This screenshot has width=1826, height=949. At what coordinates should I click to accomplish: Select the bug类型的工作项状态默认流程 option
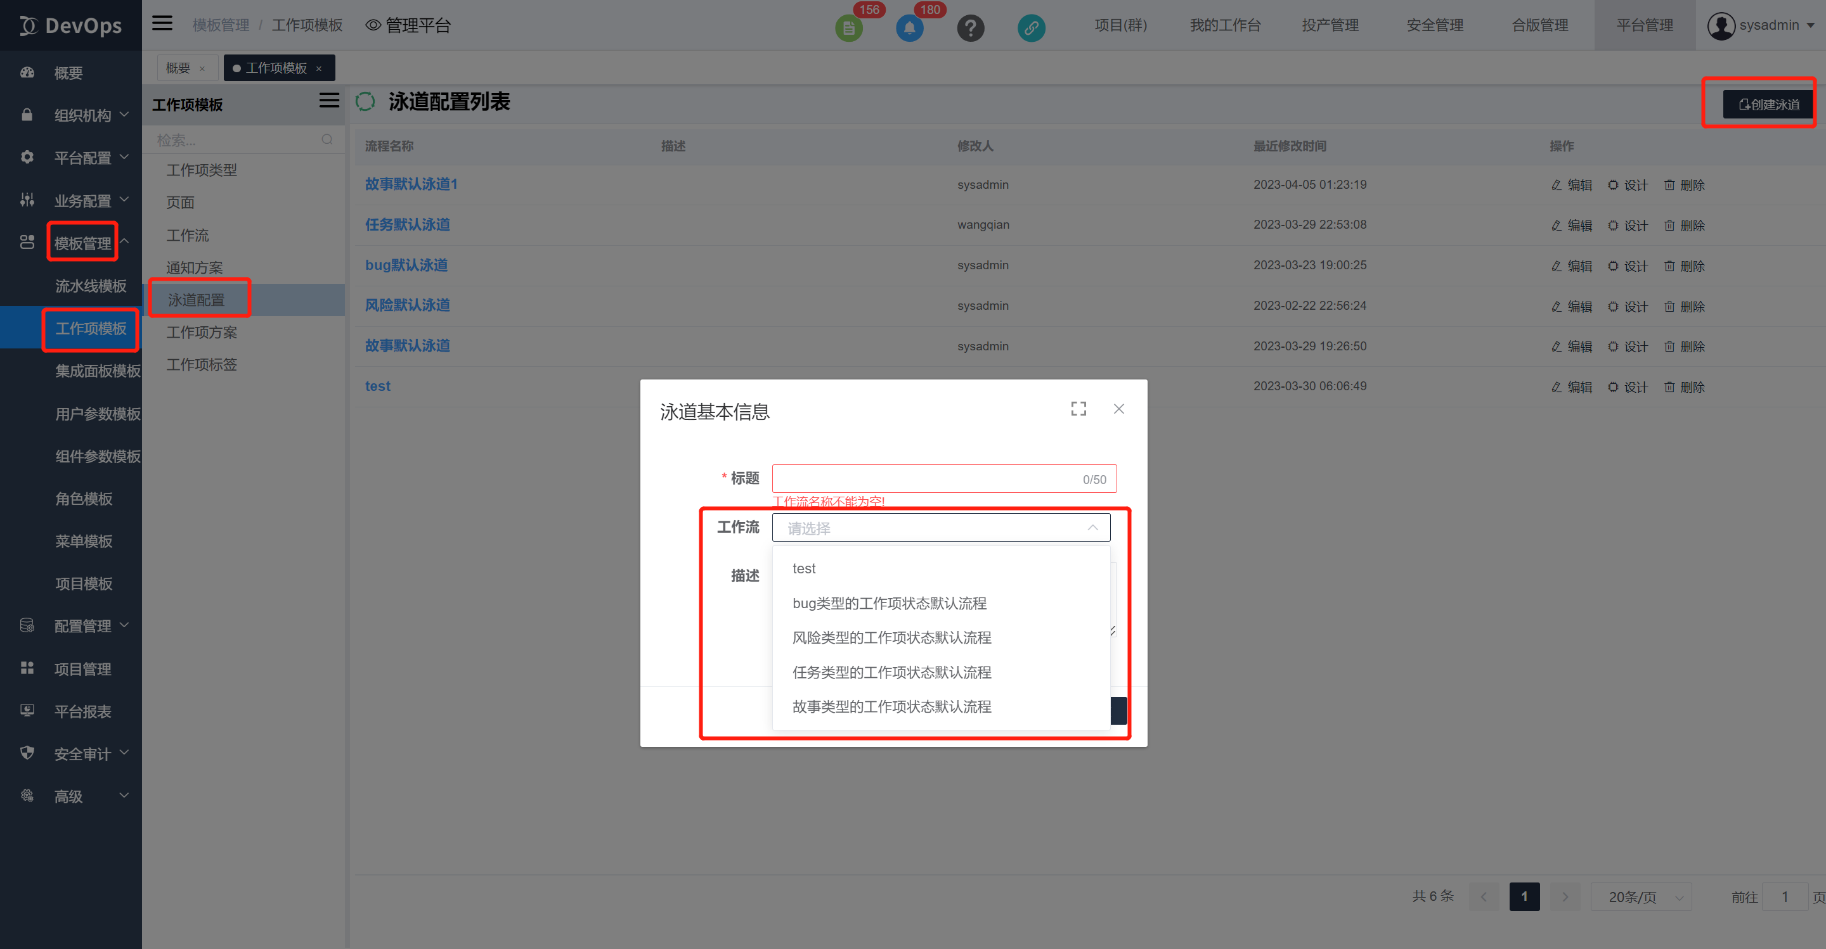tap(889, 603)
